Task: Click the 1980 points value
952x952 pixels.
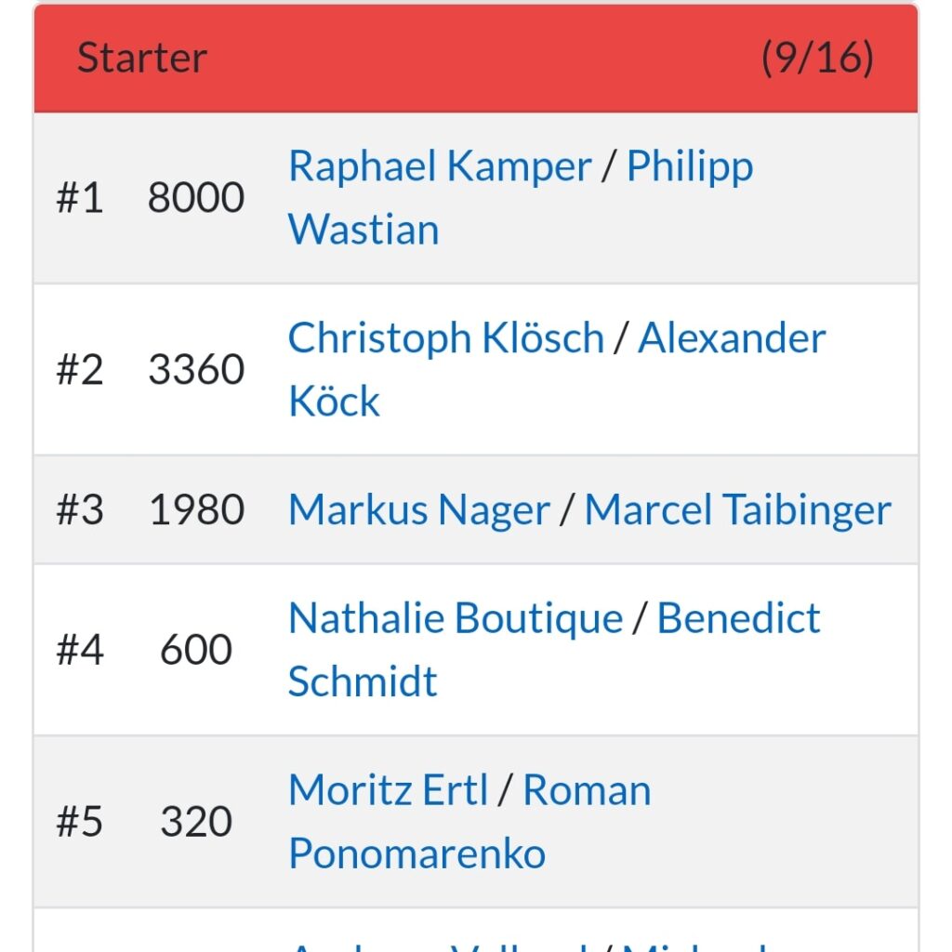Action: [196, 510]
